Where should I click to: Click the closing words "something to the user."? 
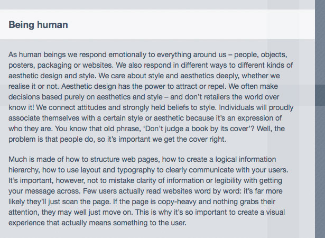[150, 223]
